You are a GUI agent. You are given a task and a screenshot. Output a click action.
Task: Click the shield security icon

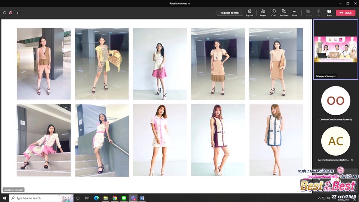(4, 13)
